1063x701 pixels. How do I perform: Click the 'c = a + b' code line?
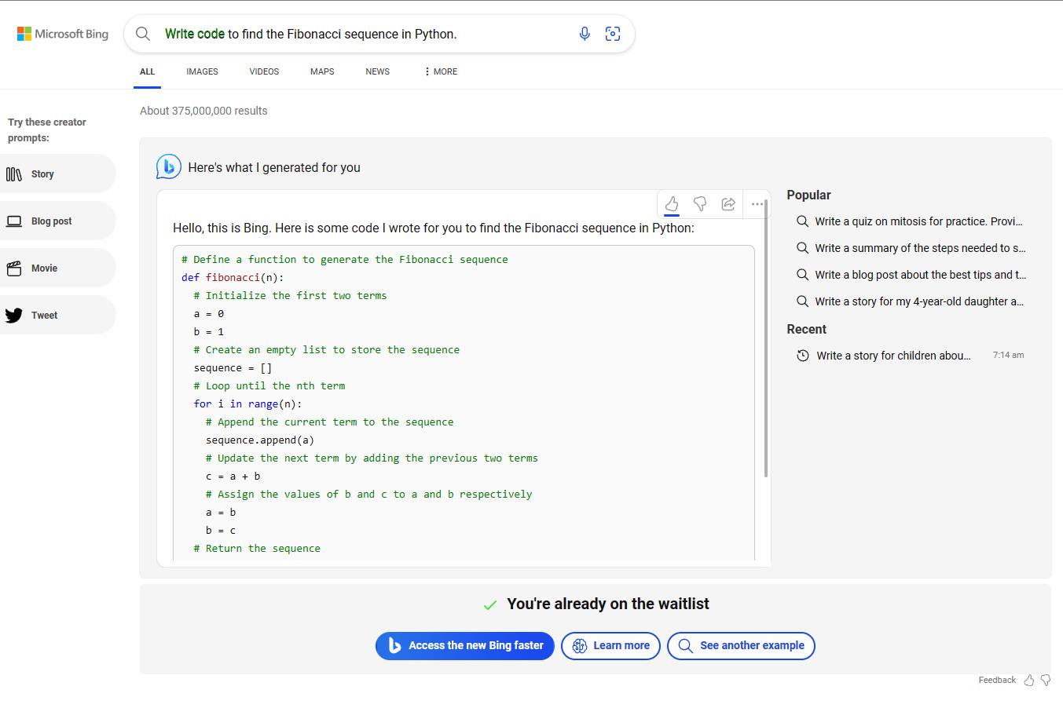233,476
